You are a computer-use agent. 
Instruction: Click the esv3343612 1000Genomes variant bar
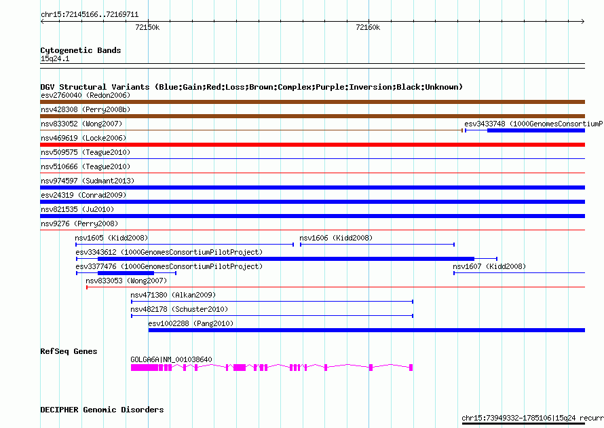coord(286,259)
